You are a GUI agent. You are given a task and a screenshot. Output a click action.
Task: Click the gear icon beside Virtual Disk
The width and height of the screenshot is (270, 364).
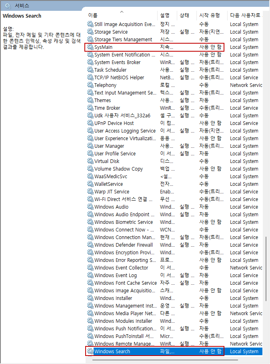[x=90, y=161]
